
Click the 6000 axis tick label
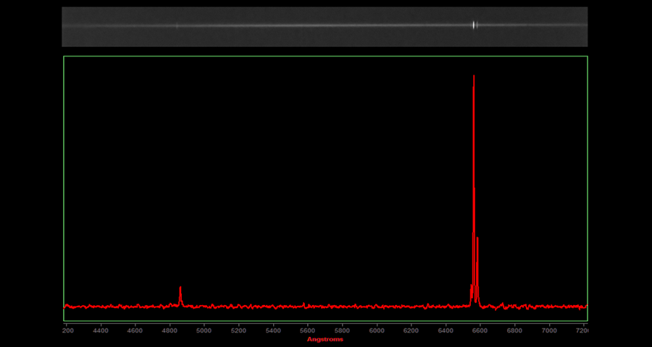pyautogui.click(x=377, y=330)
